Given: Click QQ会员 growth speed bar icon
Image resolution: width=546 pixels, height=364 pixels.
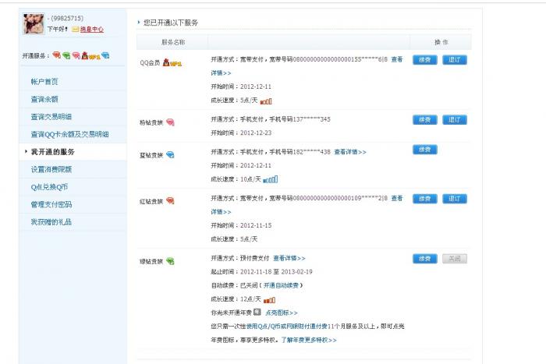Looking at the screenshot, I should click(x=266, y=101).
